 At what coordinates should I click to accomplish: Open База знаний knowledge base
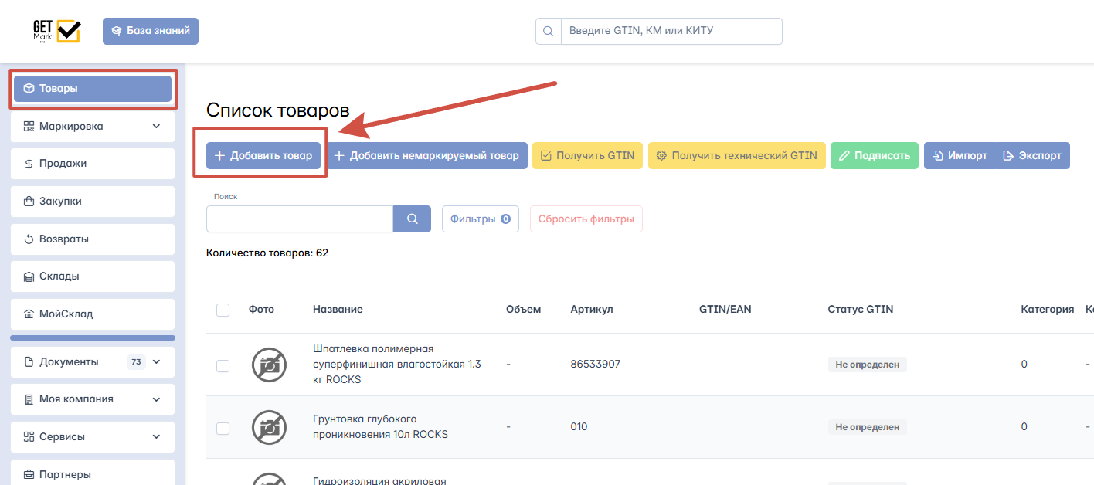pyautogui.click(x=151, y=31)
